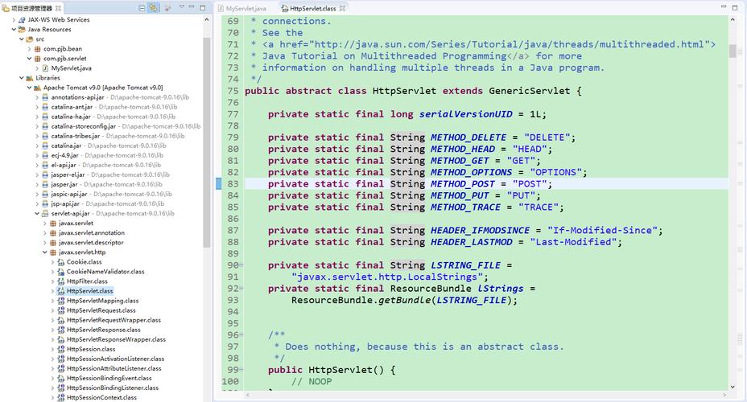Fold the constructor at line 99
The image size is (747, 402).
tap(241, 370)
